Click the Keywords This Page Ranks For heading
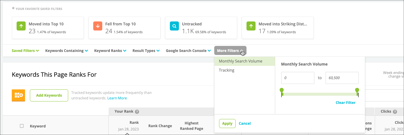404x135 pixels. tap(54, 75)
